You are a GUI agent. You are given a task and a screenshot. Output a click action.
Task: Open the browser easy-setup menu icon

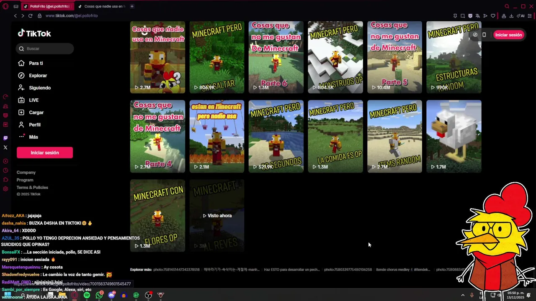pos(530,16)
